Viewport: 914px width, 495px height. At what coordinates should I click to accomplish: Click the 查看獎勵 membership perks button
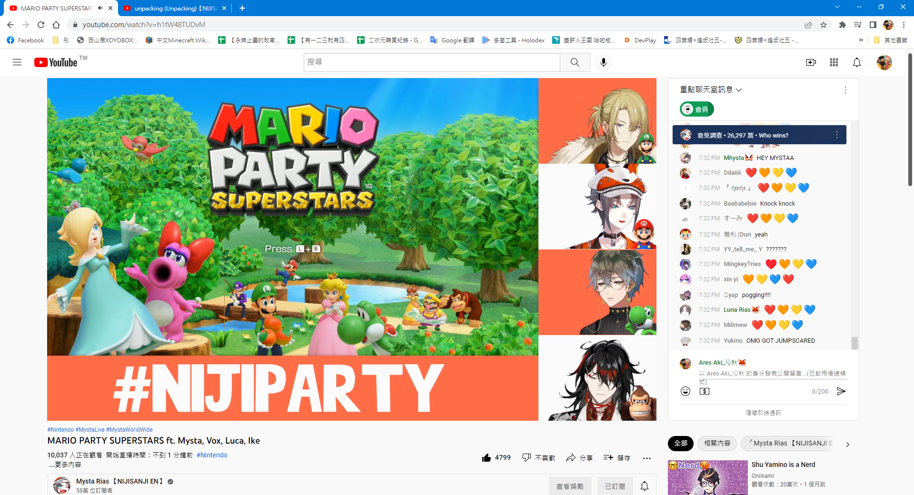(570, 486)
